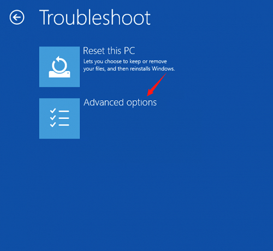Click the "reinstalls Windows" description line
Screen dimensions: 273x251
[x=129, y=69]
